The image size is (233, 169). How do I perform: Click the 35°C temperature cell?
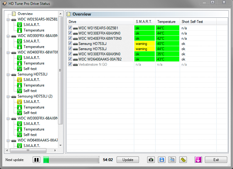coord(167,54)
